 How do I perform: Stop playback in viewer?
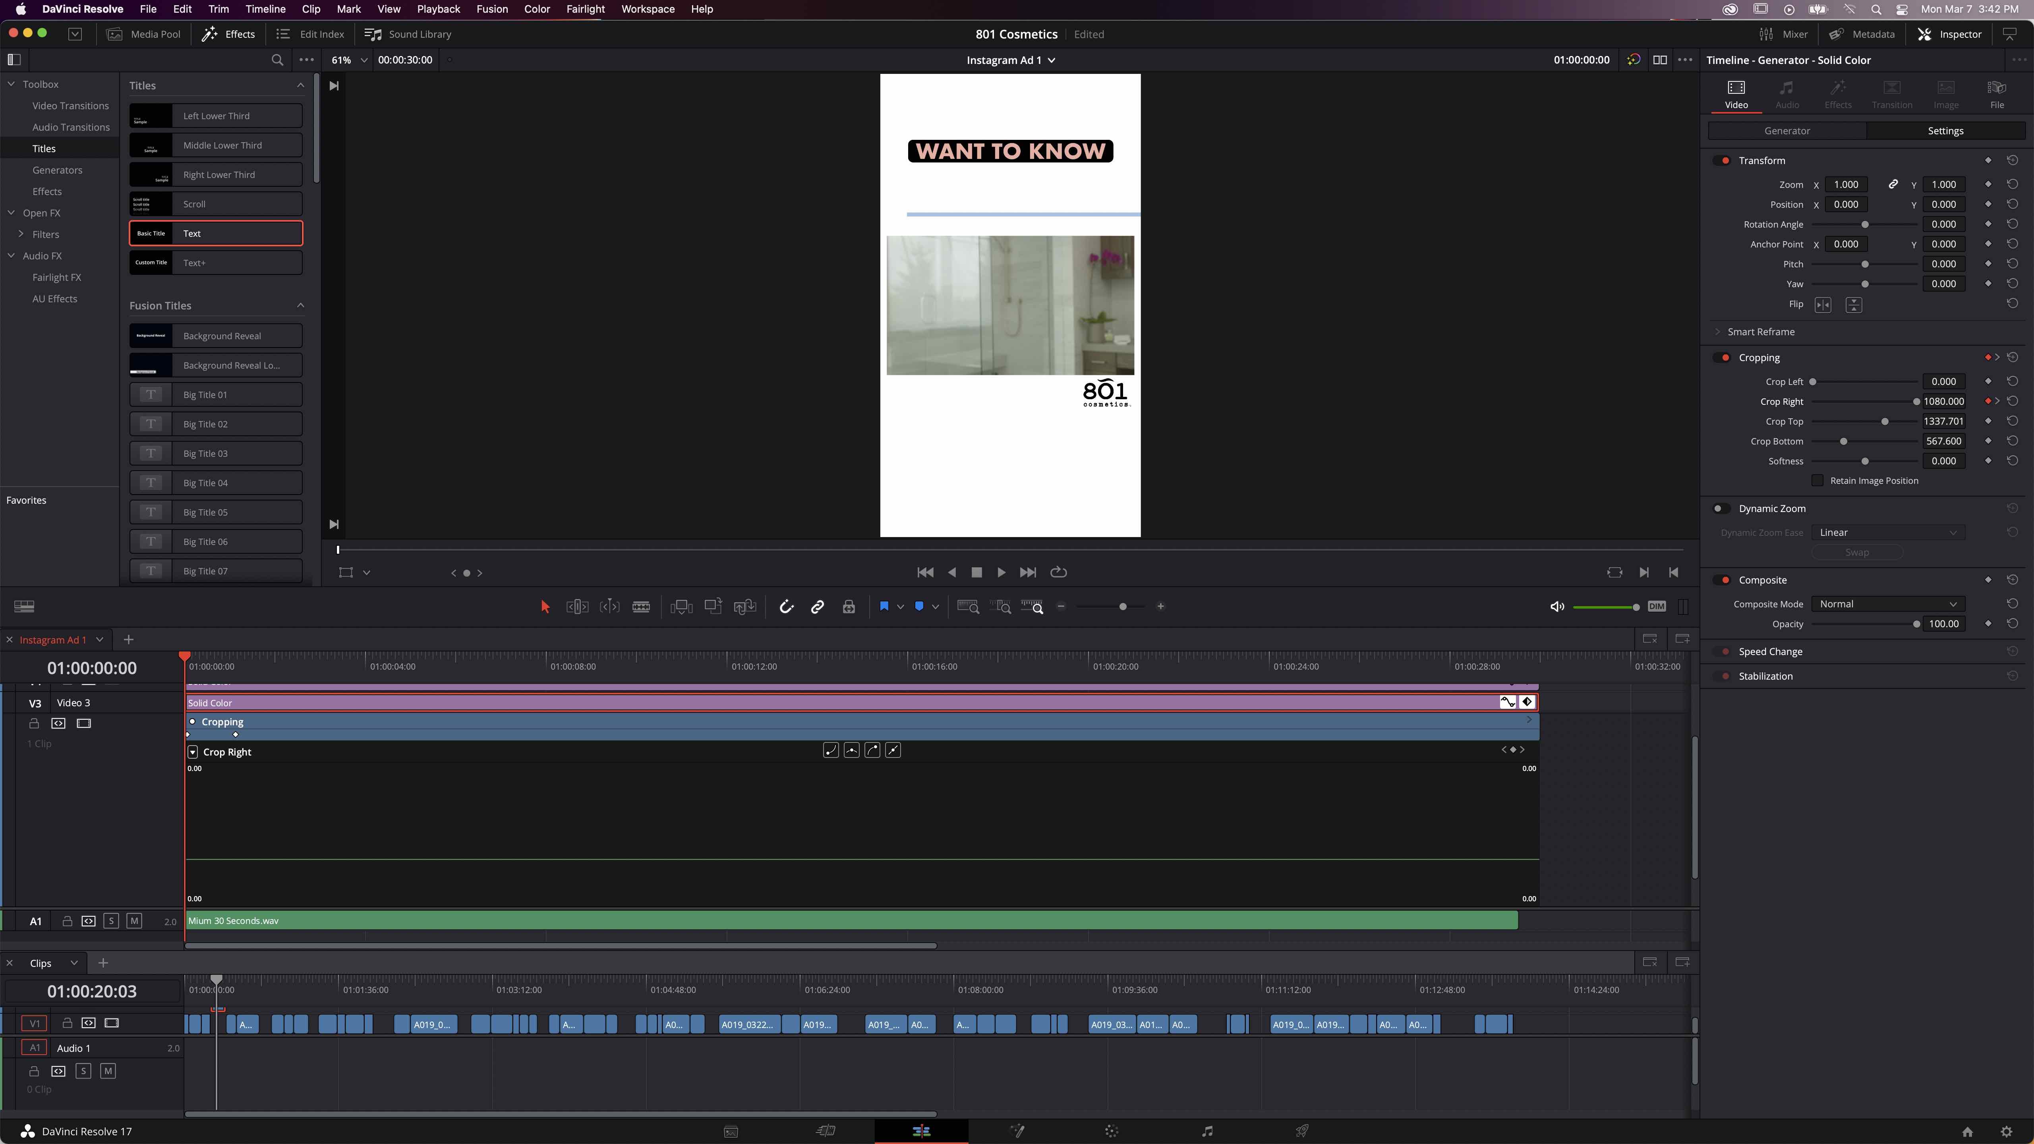coord(977,572)
